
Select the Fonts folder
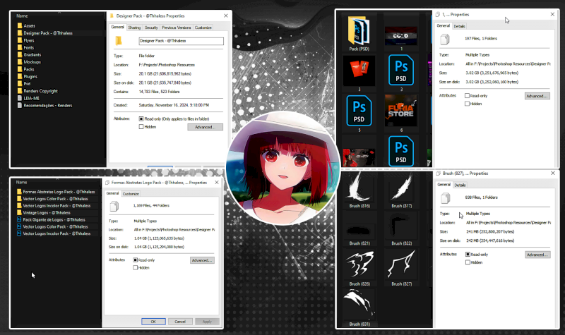(x=29, y=47)
